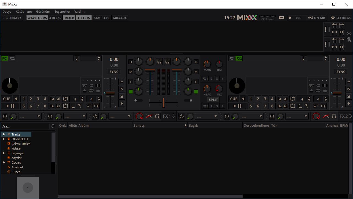Viewport: 353px width, 199px height.
Task: Open the Görünüm menu
Action: 43,12
